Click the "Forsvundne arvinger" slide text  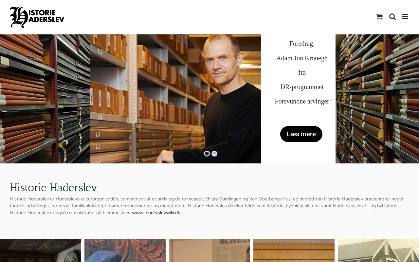point(302,101)
